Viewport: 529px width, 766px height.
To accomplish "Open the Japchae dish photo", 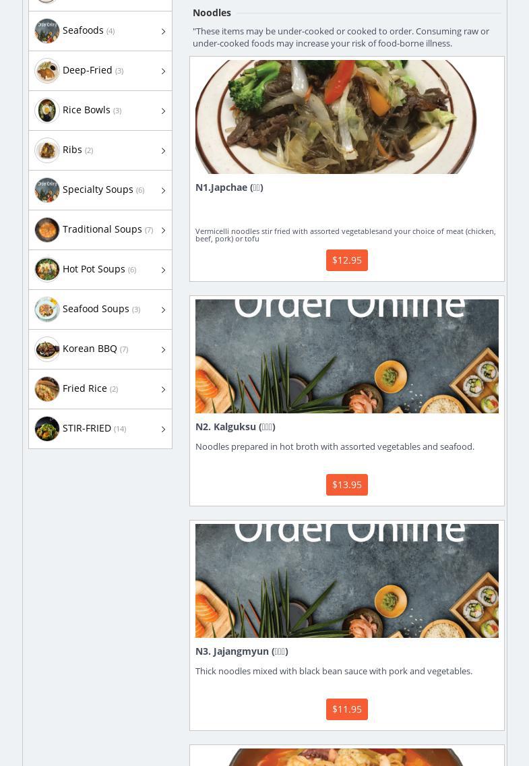I will (336, 117).
